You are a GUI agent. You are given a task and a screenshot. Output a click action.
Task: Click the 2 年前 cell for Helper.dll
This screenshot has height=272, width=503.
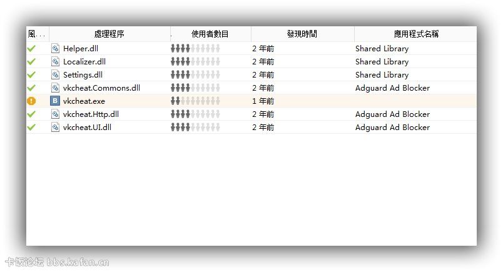[263, 49]
